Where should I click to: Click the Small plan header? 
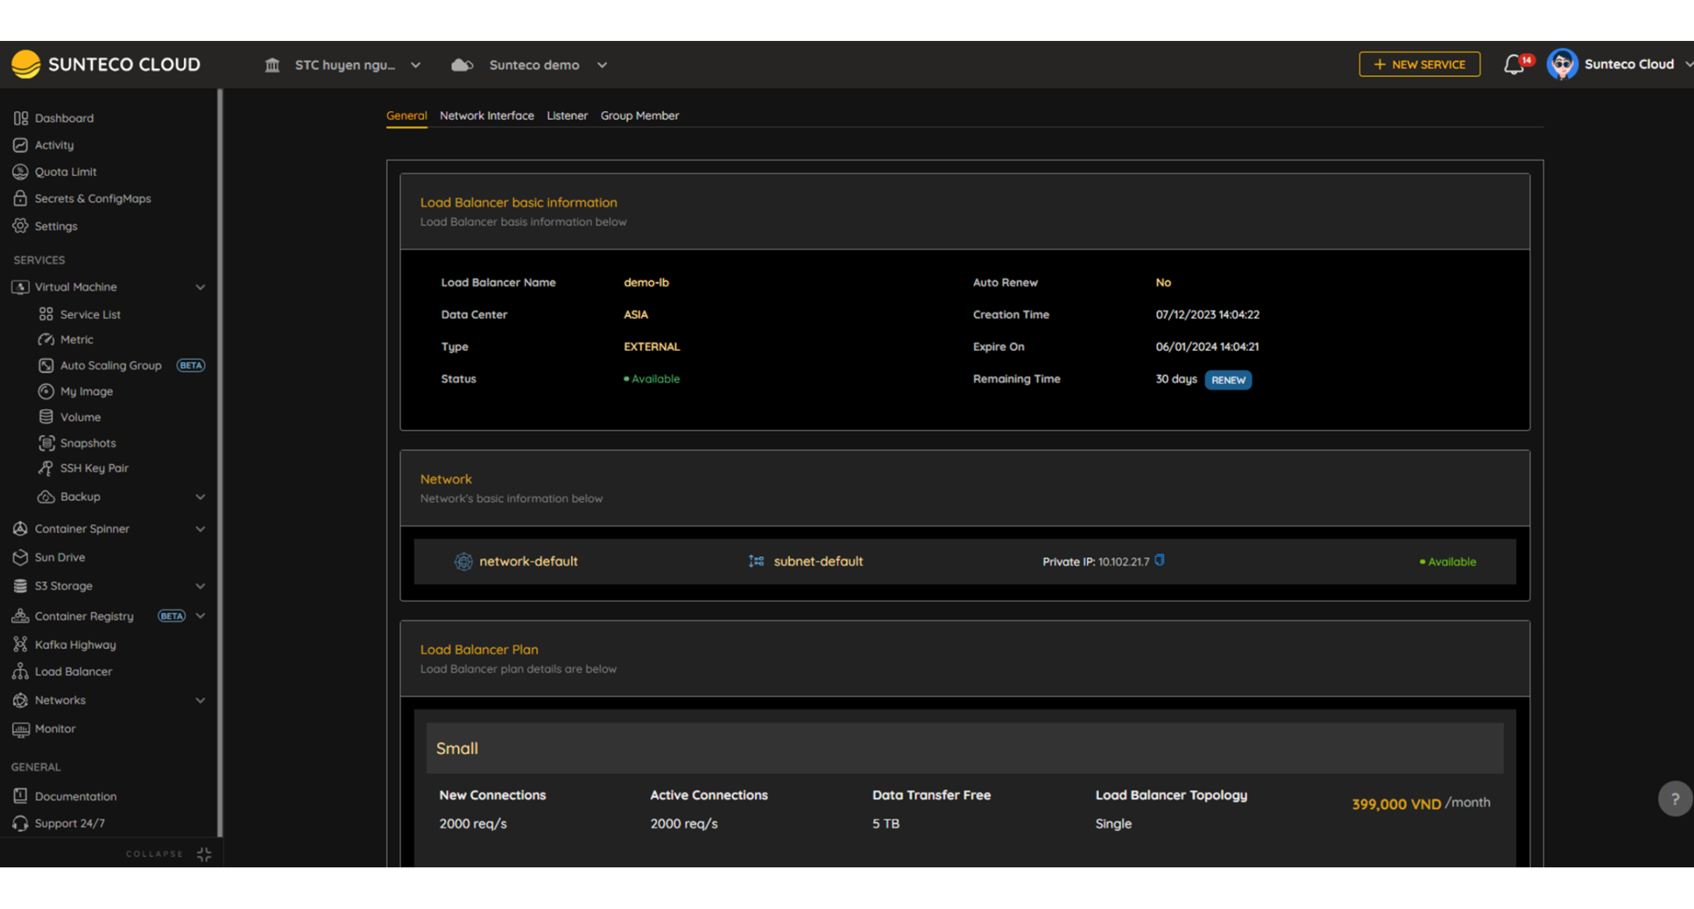(965, 748)
